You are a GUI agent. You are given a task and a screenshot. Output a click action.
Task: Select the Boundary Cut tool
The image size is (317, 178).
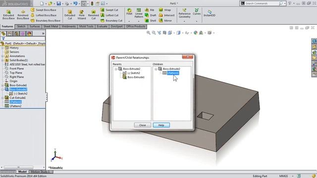[111, 21]
